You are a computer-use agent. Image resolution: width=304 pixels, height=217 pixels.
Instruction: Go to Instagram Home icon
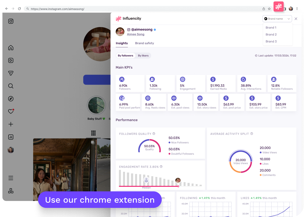pos(11,48)
